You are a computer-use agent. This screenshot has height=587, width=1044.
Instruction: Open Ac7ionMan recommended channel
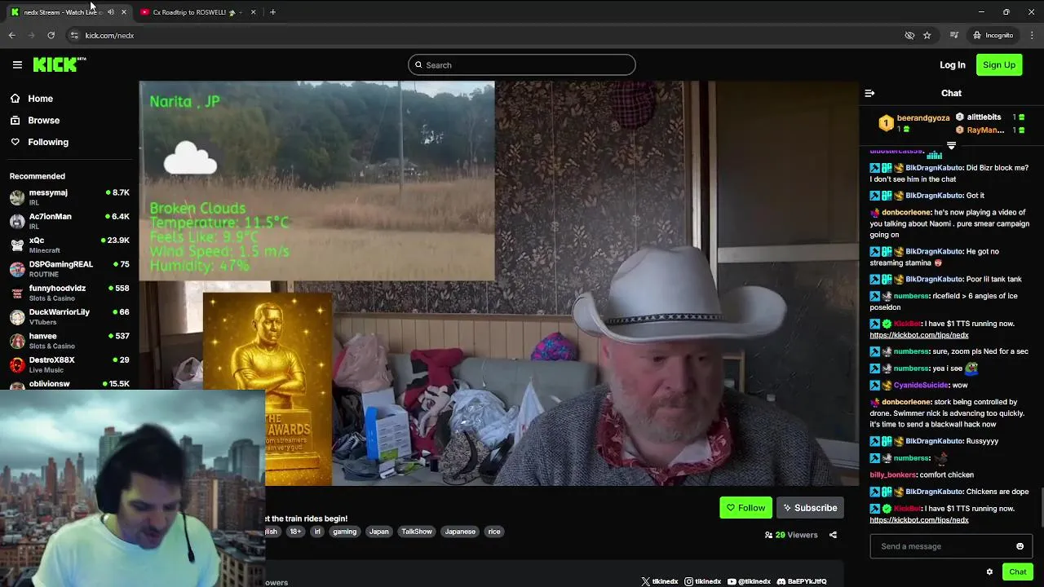69,221
